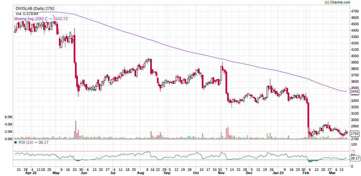Click the purple 3443 moving average tag
The height and width of the screenshot is (176, 361).
pyautogui.click(x=355, y=92)
